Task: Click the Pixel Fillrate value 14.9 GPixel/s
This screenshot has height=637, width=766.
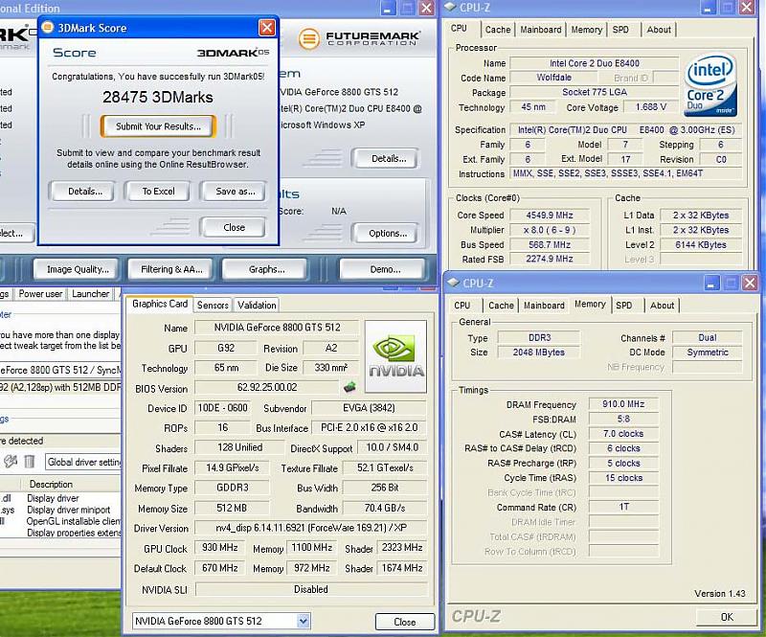Action: click(232, 467)
